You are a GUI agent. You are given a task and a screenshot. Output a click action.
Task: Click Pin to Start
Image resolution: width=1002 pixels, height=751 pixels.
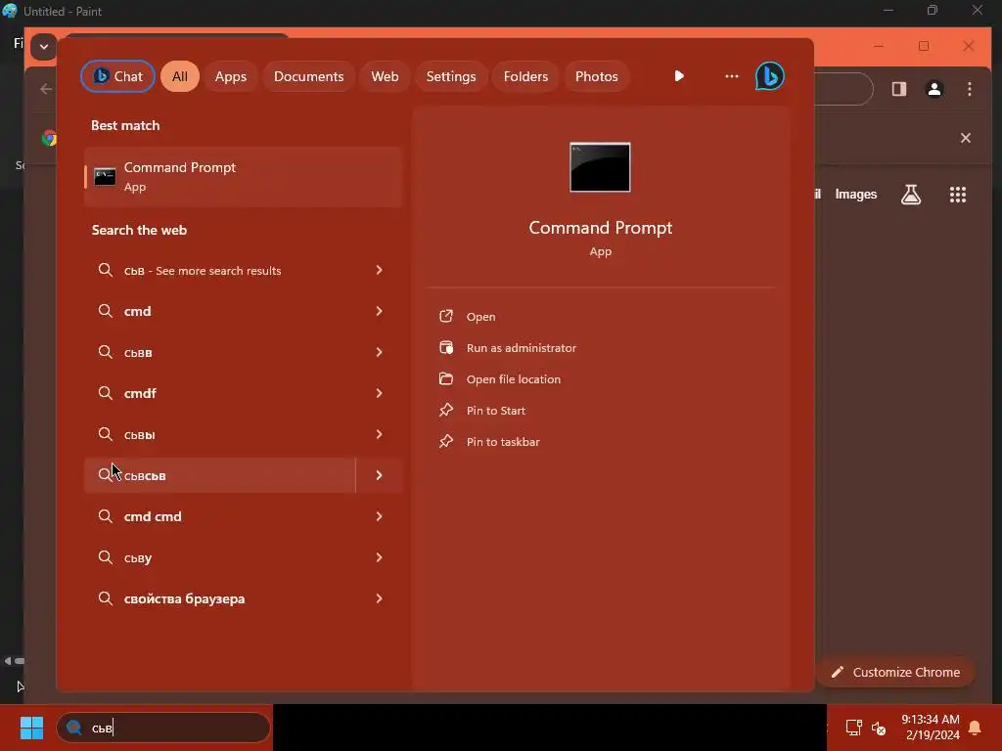click(x=495, y=411)
